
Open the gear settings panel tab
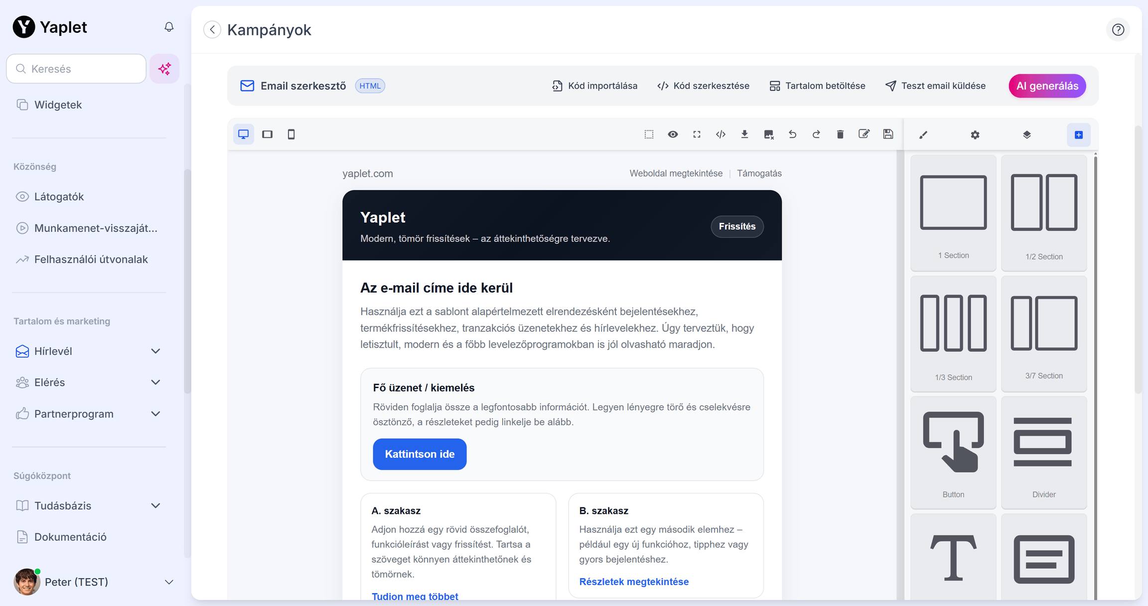pos(975,135)
